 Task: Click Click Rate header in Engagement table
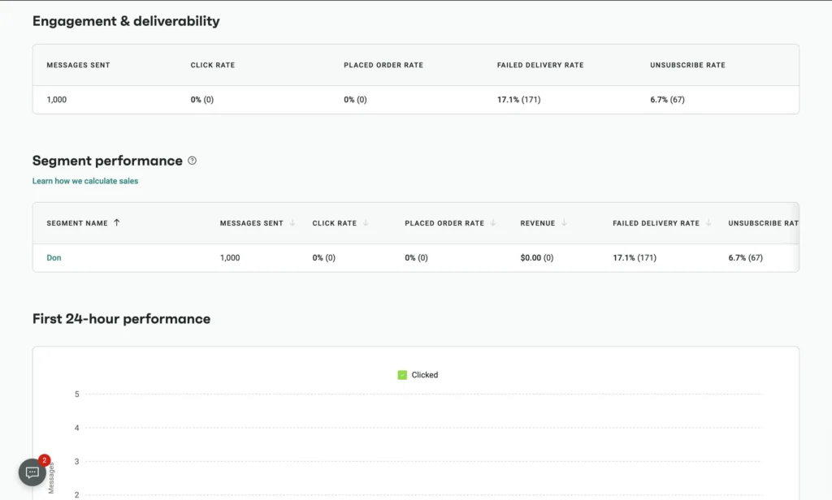212,65
